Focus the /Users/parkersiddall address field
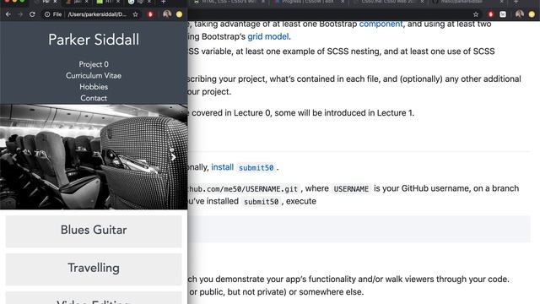 point(97,14)
